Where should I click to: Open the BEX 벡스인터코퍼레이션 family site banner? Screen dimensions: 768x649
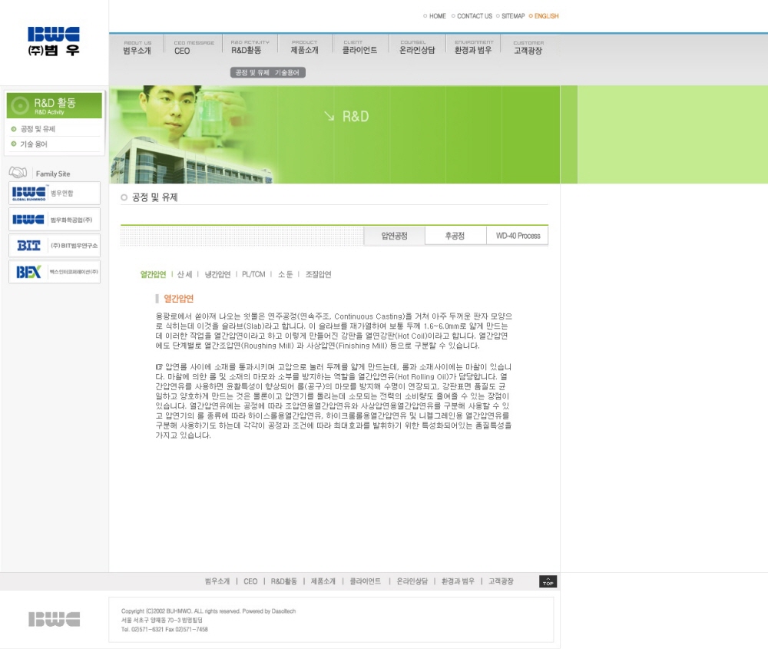click(x=55, y=272)
